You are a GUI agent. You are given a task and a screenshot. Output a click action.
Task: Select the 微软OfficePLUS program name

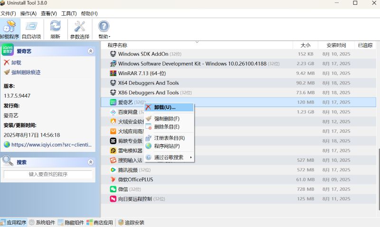click(x=135, y=180)
